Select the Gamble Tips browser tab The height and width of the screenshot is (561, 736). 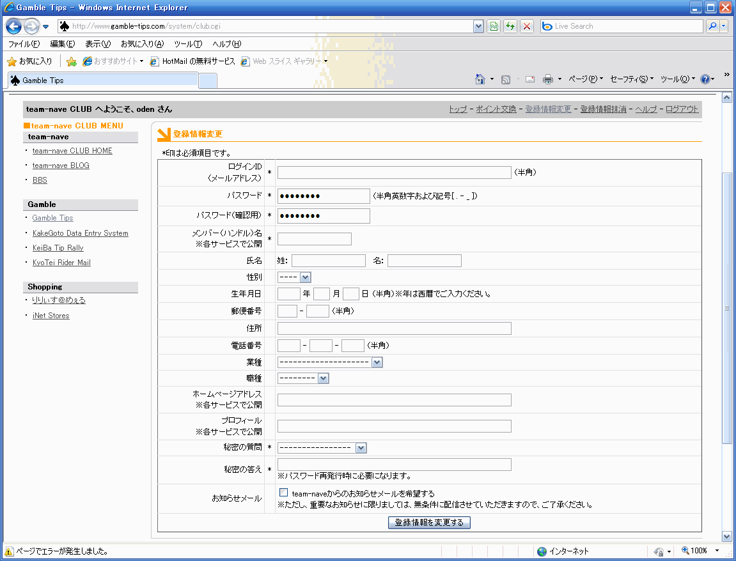click(x=103, y=81)
